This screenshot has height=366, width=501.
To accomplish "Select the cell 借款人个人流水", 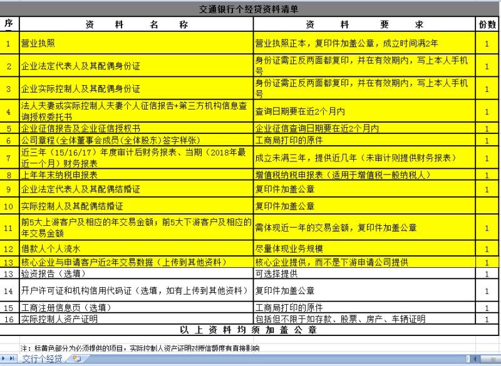I will (137, 248).
